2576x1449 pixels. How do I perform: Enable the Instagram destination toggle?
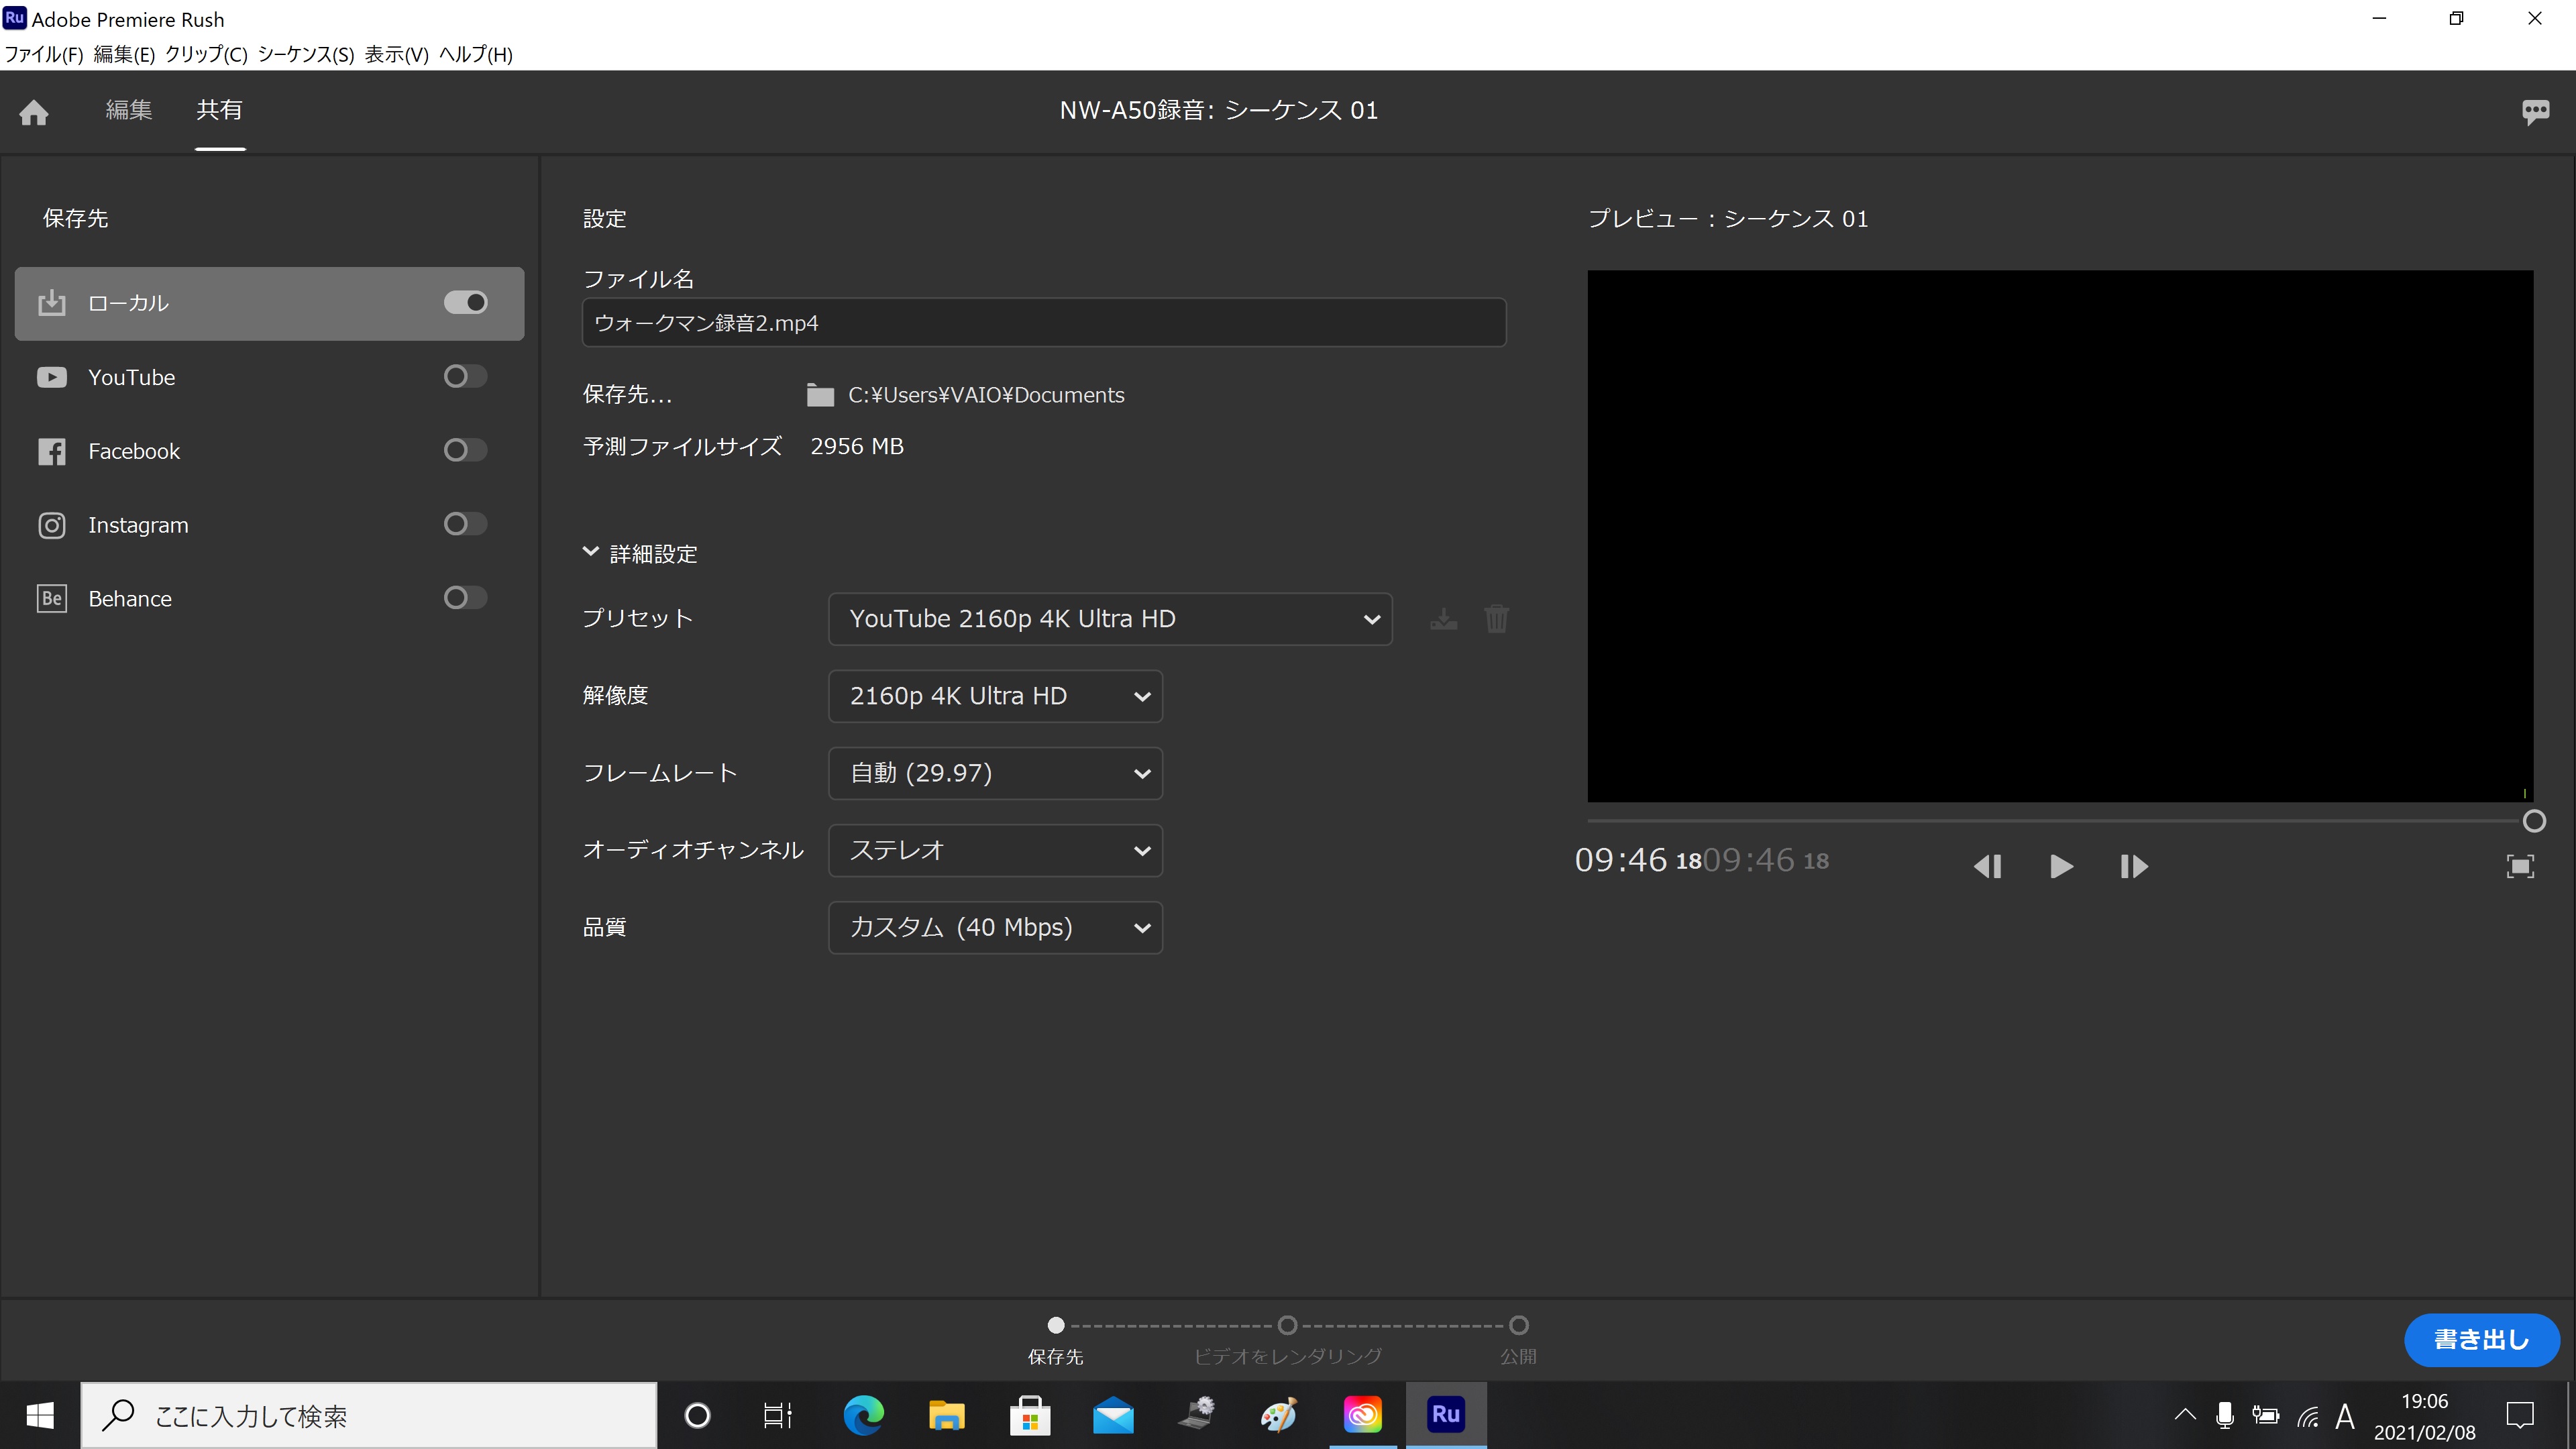465,525
